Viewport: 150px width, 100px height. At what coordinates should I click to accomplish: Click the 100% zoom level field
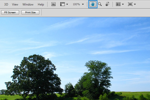[76, 4]
